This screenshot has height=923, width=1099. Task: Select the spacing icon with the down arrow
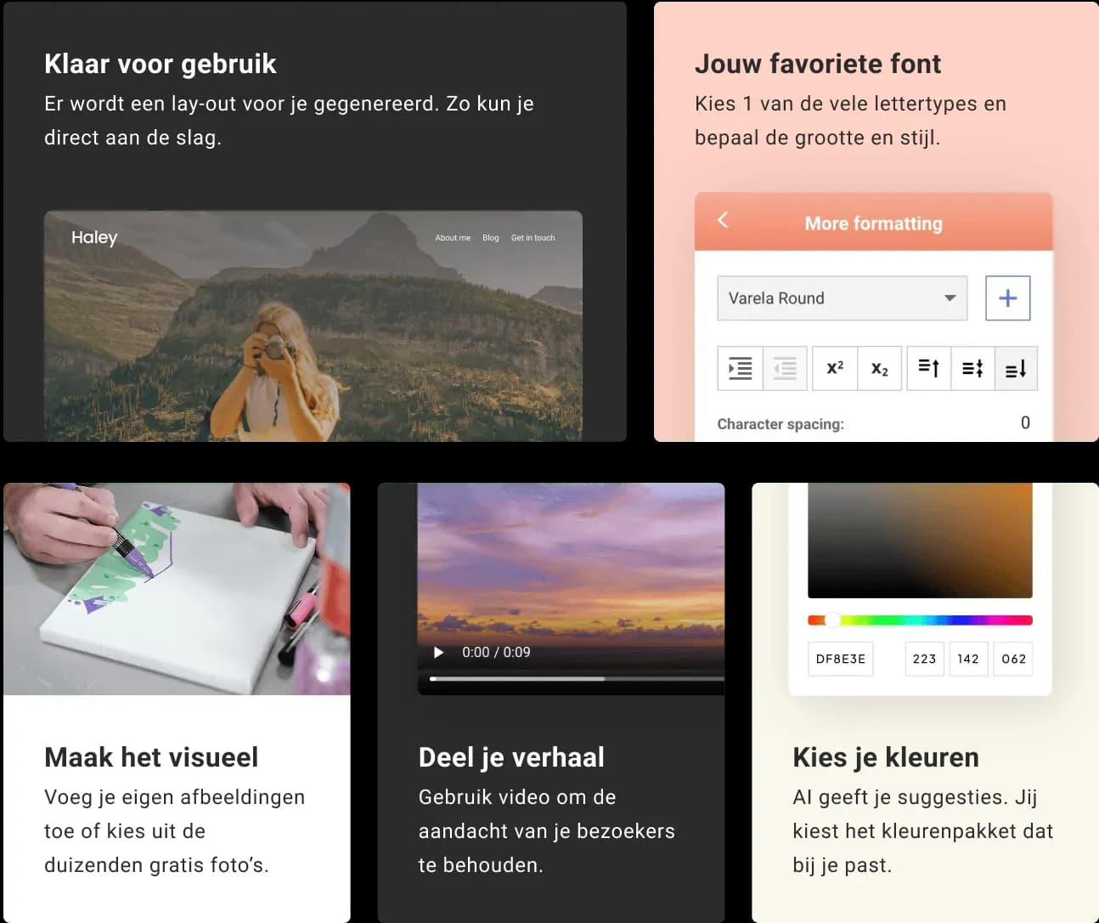click(1016, 369)
